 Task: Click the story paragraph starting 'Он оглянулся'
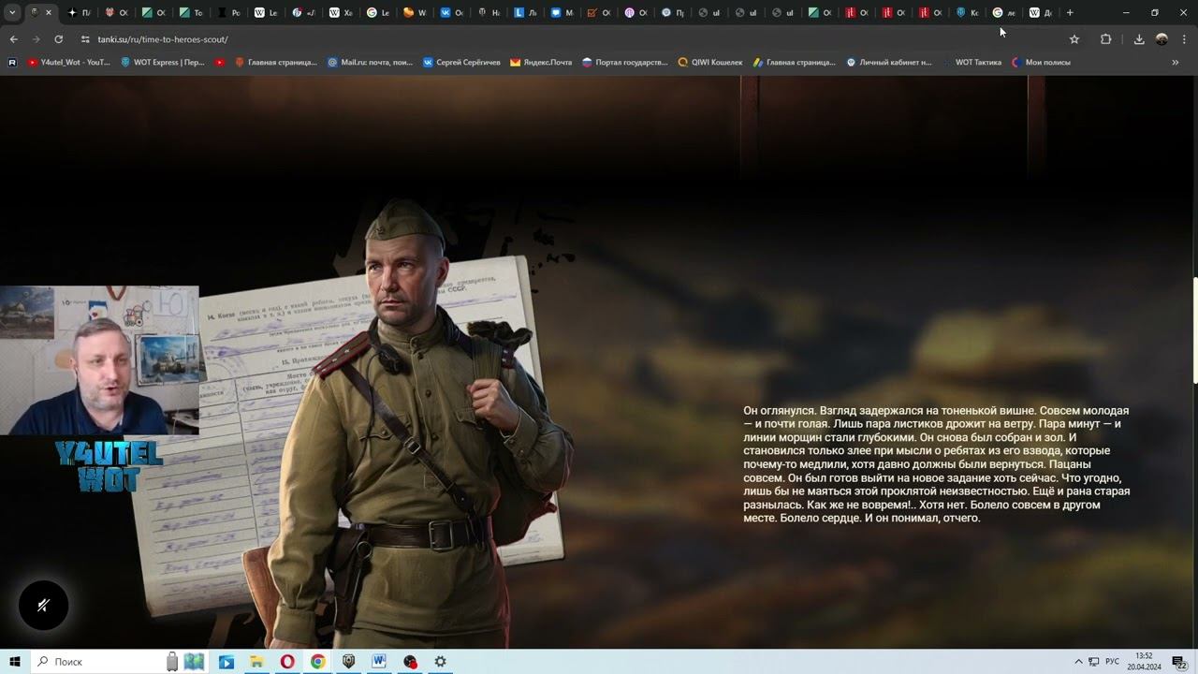(936, 464)
